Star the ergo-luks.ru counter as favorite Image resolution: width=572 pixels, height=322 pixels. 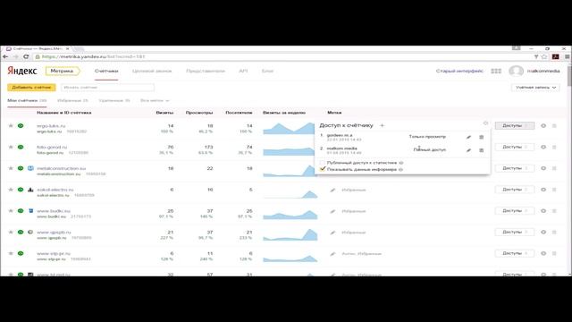point(11,125)
